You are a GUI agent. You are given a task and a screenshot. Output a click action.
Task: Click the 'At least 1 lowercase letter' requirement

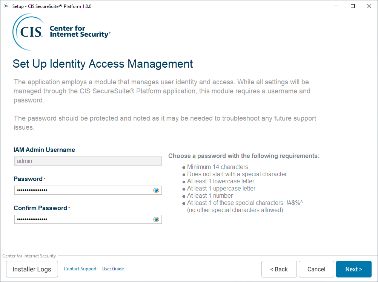click(x=221, y=181)
